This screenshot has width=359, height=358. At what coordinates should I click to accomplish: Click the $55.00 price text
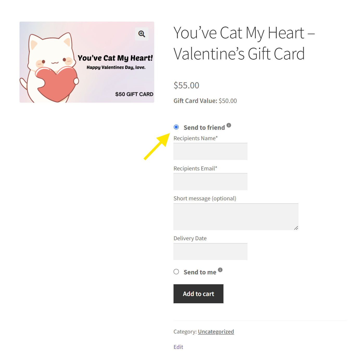(x=186, y=85)
